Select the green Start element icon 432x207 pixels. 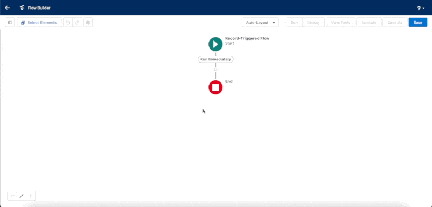(x=215, y=44)
